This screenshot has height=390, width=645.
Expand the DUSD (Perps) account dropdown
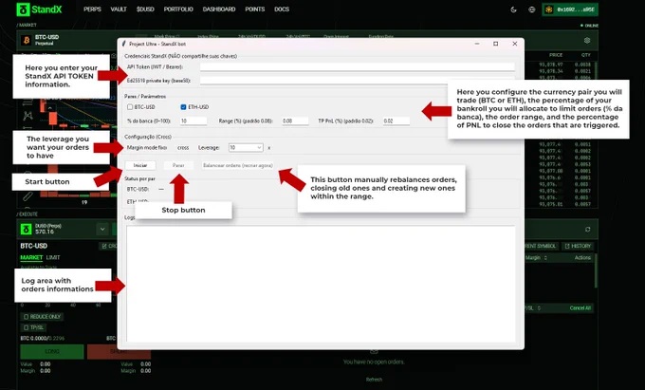102,229
